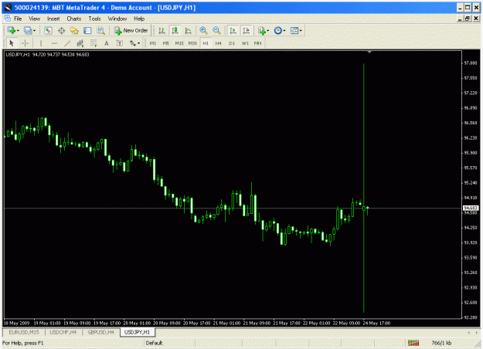
Task: Toggle Auto Scroll chart icon
Action: [233, 30]
